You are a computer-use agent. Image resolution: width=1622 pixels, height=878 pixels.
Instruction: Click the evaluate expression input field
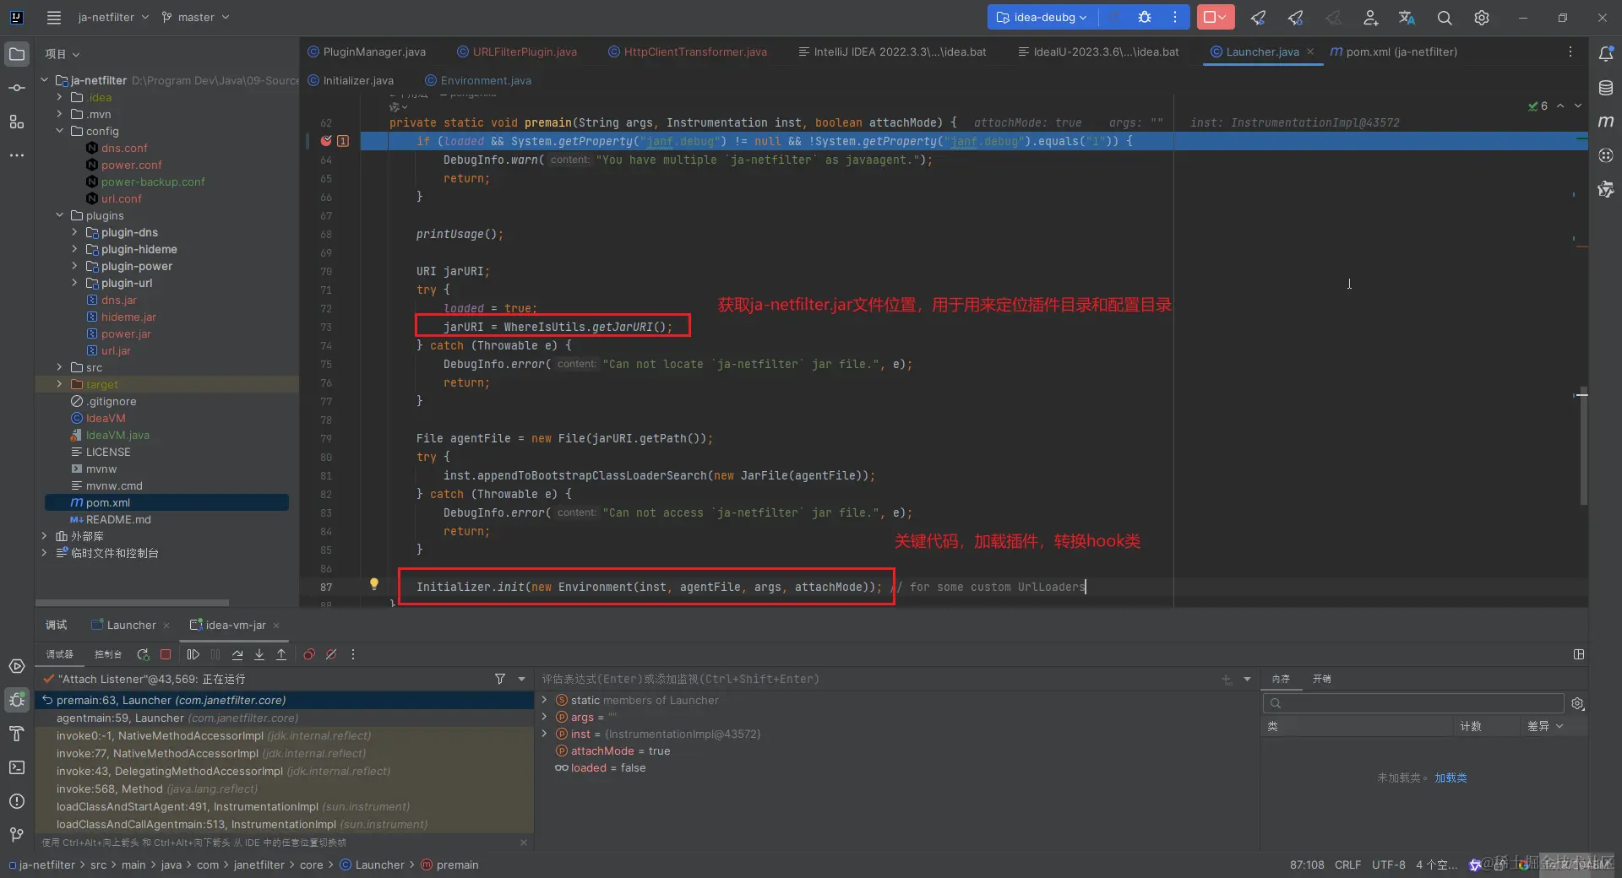tap(879, 679)
